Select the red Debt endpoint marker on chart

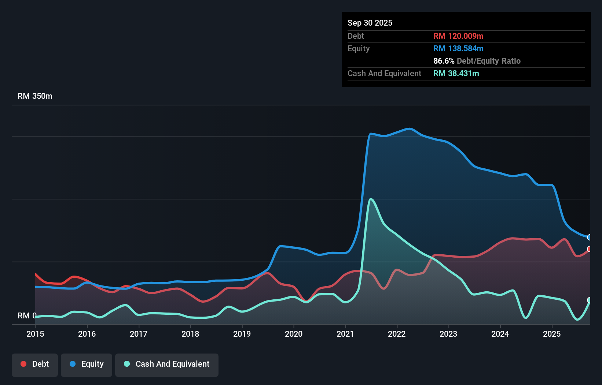coord(590,249)
